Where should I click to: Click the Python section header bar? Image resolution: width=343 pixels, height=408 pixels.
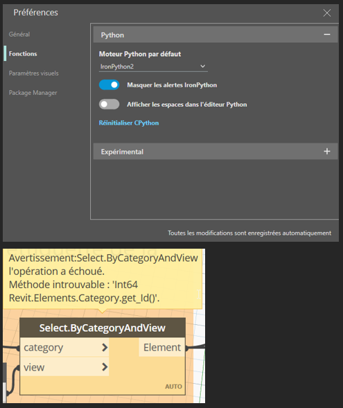click(x=216, y=35)
